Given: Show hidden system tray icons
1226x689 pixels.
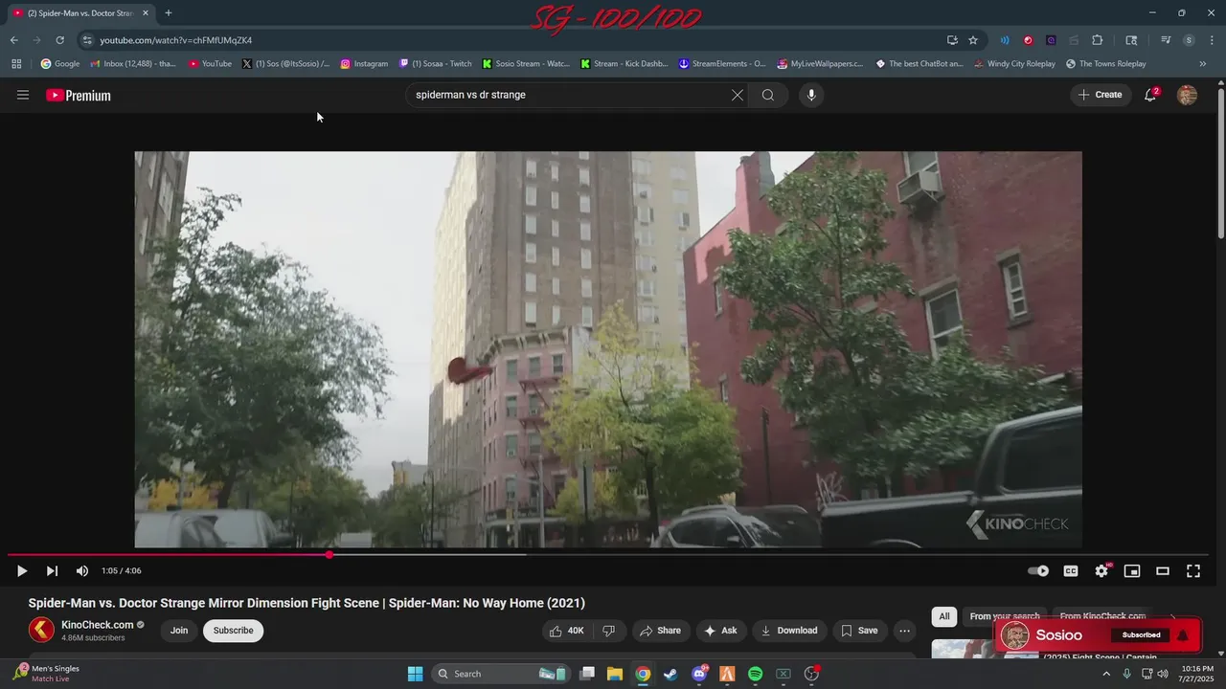Looking at the screenshot, I should click(1106, 674).
